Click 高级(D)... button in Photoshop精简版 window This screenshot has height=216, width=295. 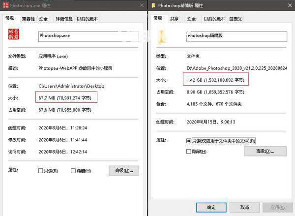coord(265,151)
